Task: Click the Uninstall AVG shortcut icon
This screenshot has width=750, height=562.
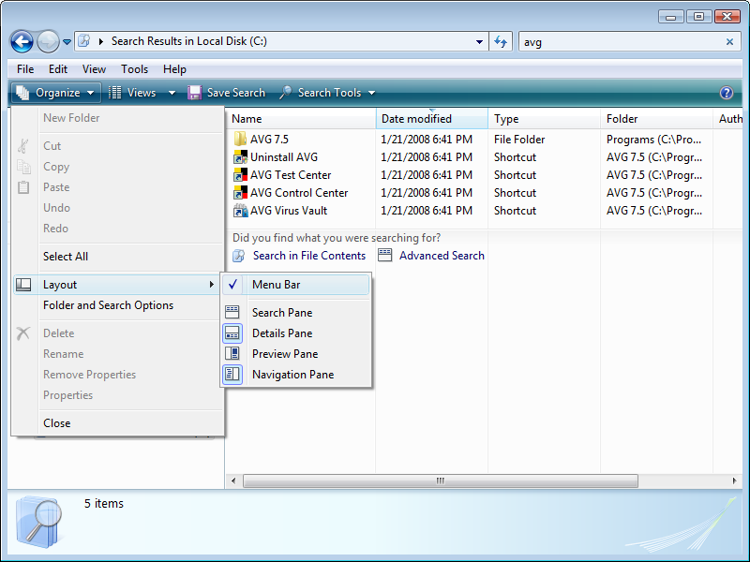Action: [240, 156]
